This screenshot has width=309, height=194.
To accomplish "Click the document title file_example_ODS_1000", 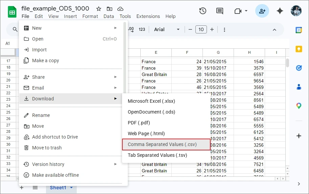I will [x=55, y=8].
